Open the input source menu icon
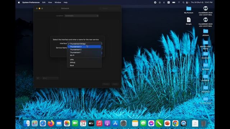The width and height of the screenshot is (230, 129). [169, 3]
